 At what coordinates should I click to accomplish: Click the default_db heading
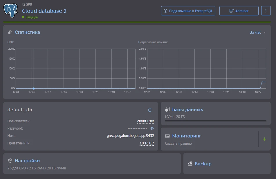click(20, 110)
